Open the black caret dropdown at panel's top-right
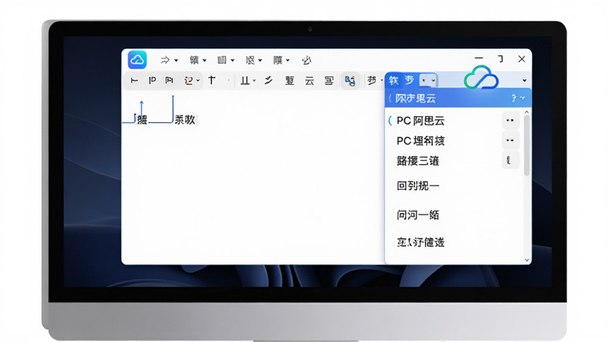 524,81
